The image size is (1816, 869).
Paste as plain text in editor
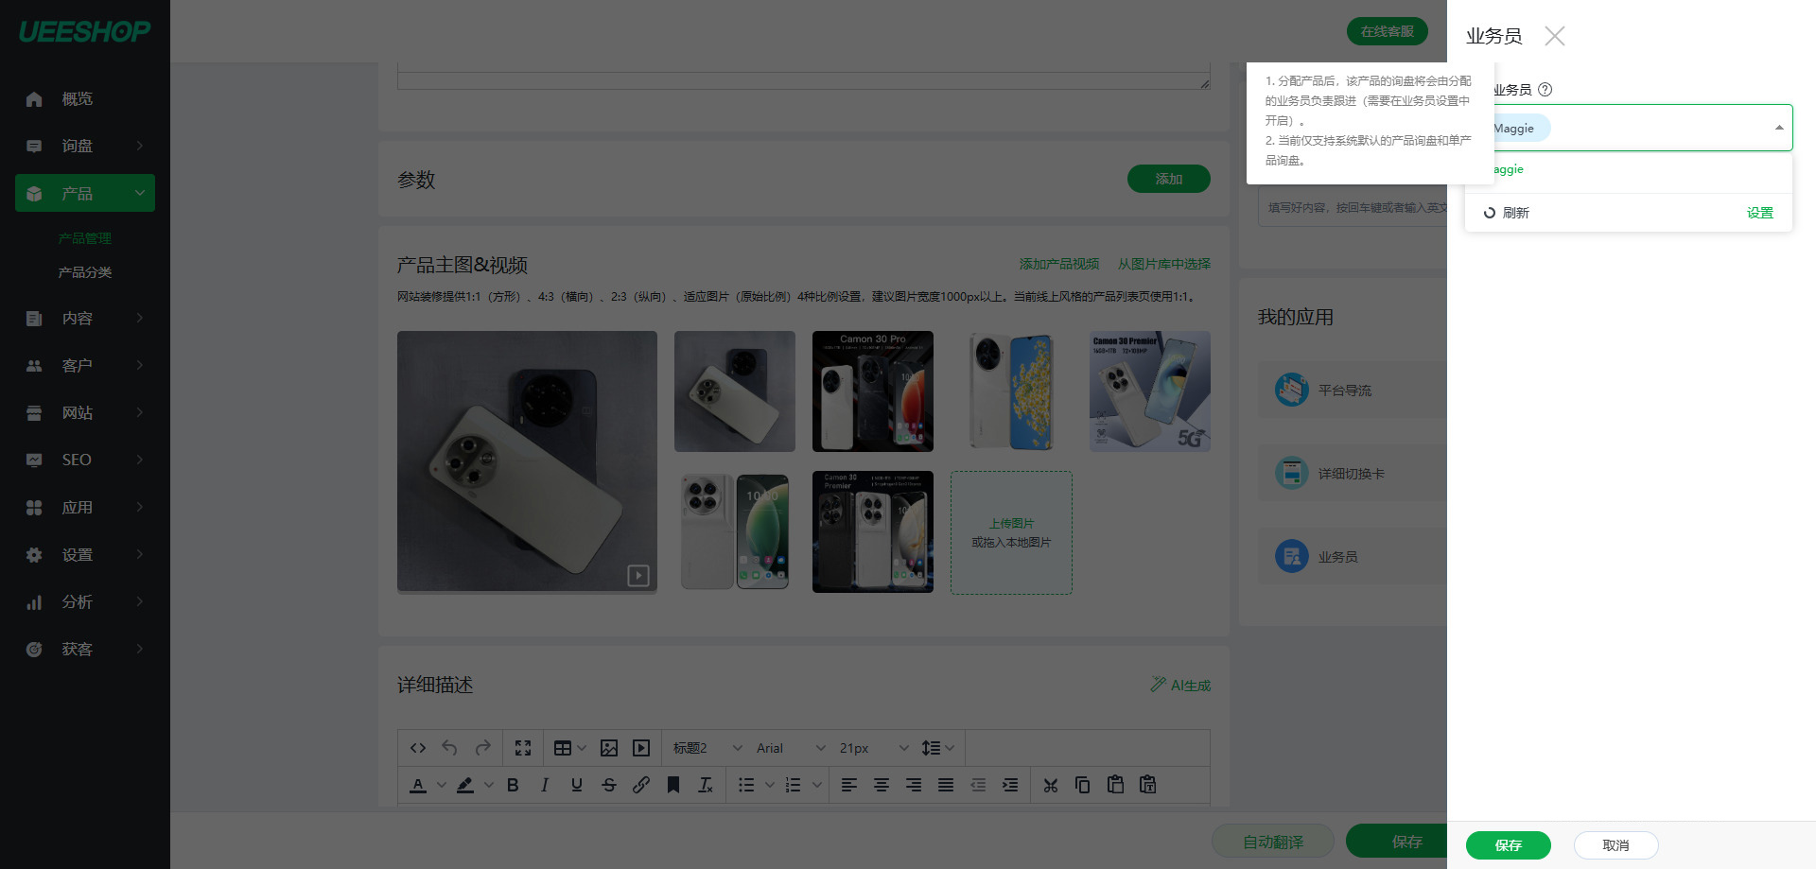[1147, 785]
